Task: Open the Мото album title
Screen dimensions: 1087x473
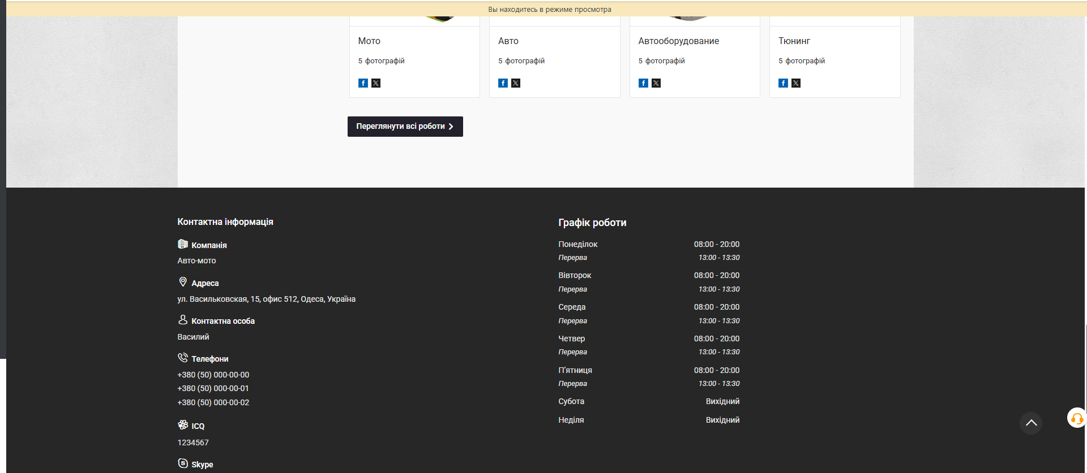Action: 369,41
